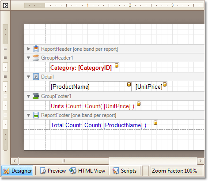The width and height of the screenshot is (208, 181).
Task: Expand the ReportHeader band
Action: pos(29,49)
